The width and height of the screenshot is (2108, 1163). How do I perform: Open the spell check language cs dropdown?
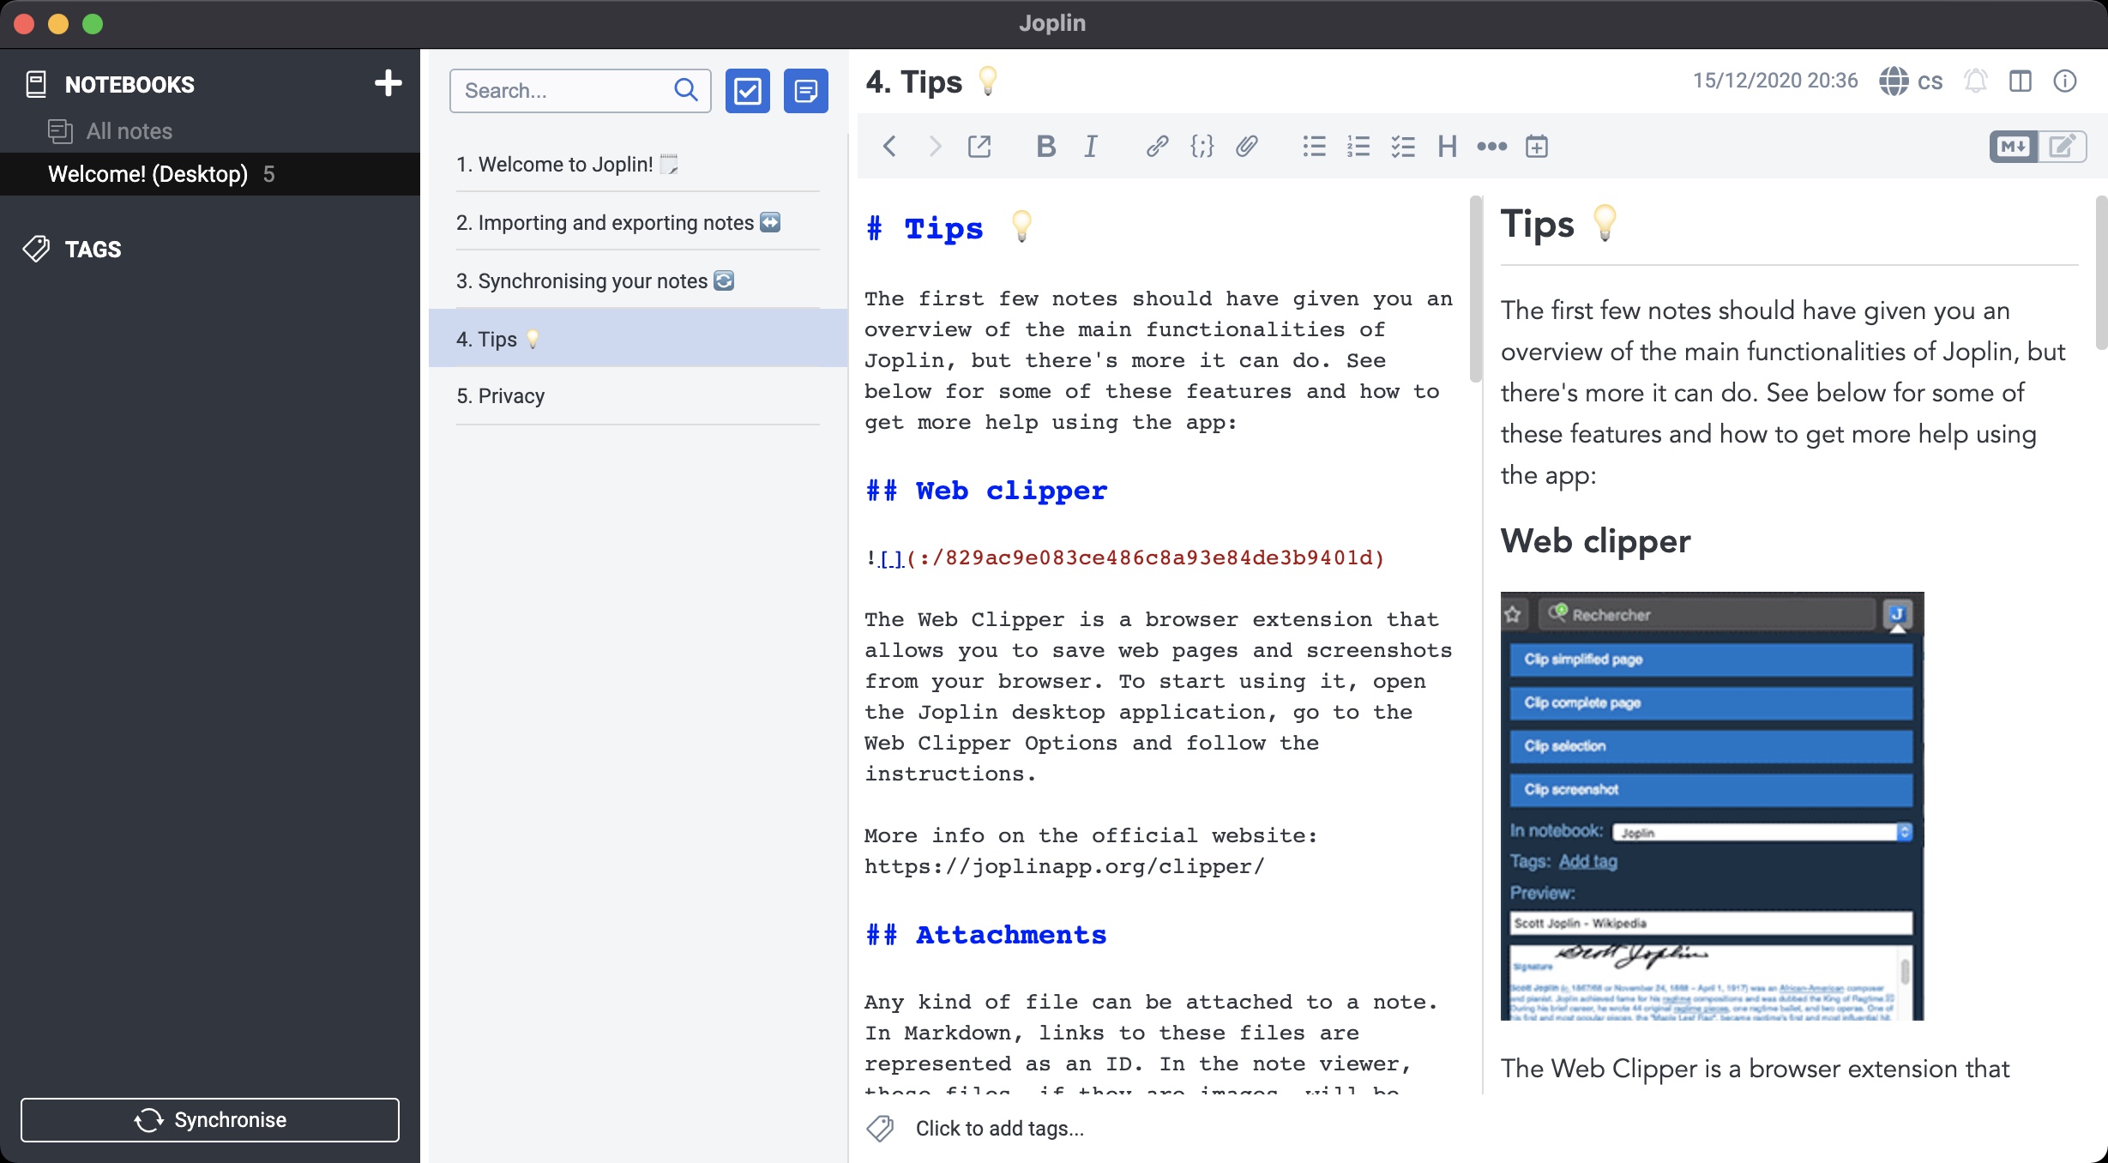coord(1911,81)
